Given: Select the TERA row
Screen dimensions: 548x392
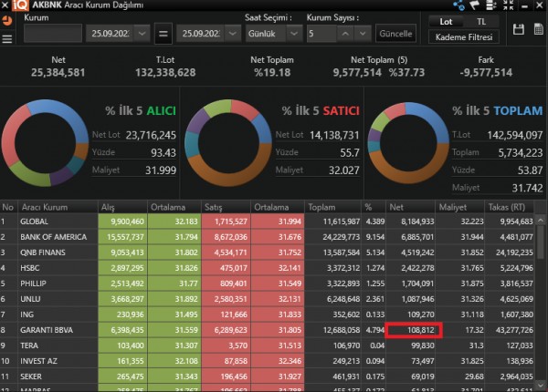Looking at the screenshot, I should [x=268, y=346].
